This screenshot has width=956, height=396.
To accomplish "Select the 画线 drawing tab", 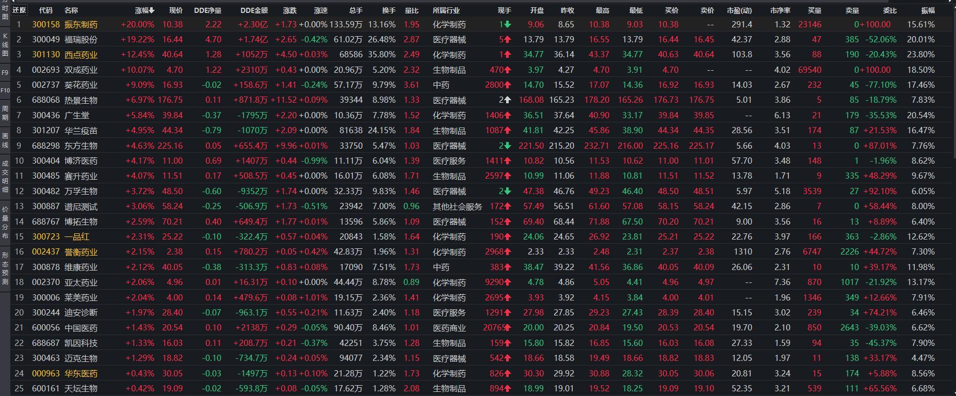I will (5, 140).
